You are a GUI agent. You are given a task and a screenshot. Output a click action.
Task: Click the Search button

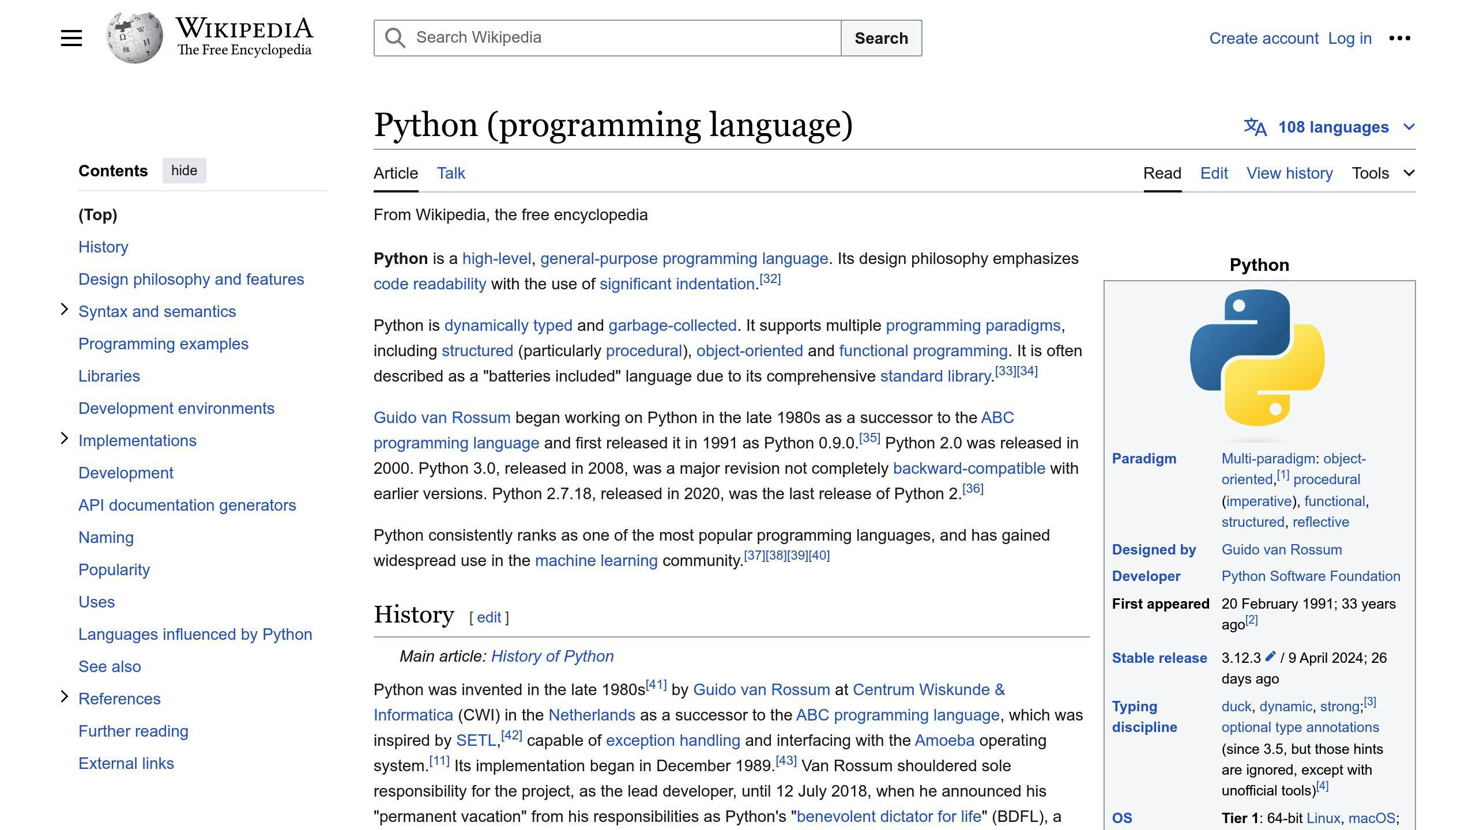click(x=881, y=37)
